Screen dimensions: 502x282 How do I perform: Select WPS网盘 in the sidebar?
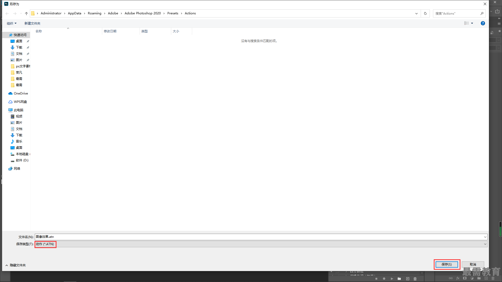[18, 102]
